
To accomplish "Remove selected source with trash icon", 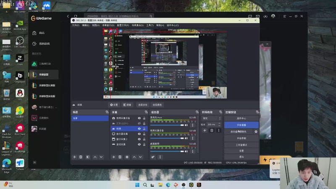I will pos(120,157).
